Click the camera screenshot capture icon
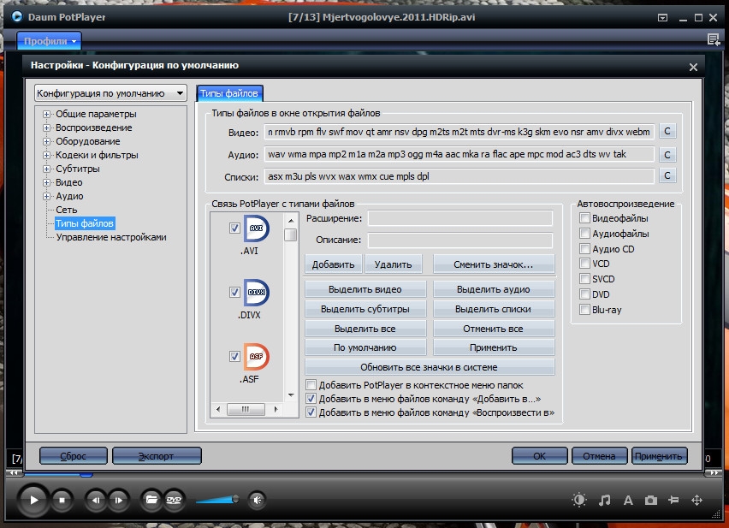 pos(650,501)
